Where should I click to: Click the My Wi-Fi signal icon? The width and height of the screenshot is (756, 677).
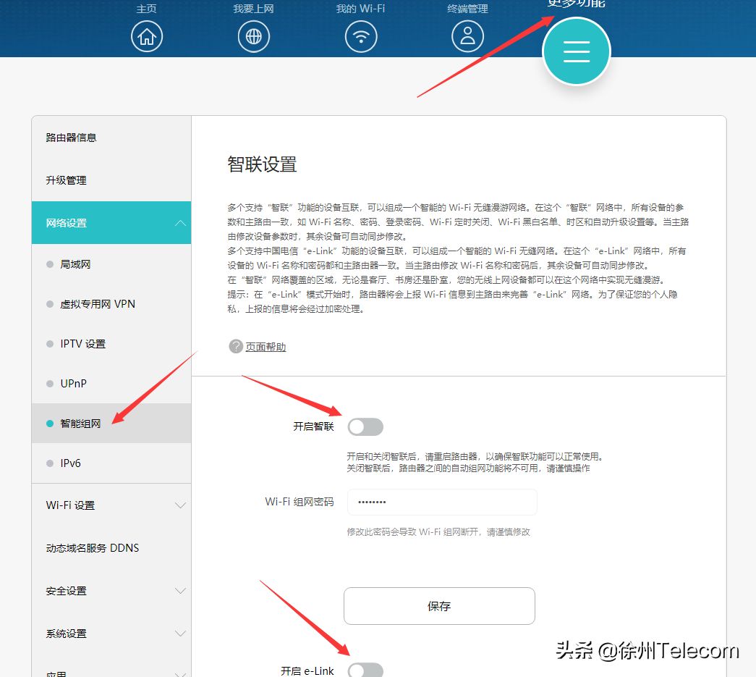point(360,36)
